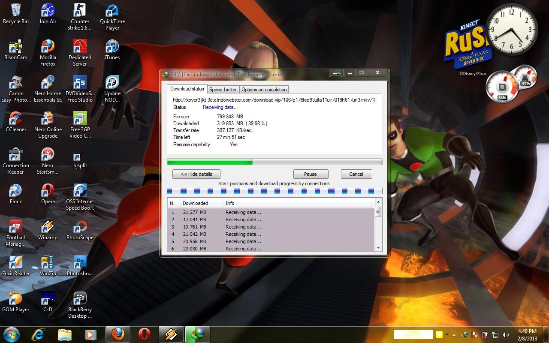The height and width of the screenshot is (343, 549).
Task: Open the Recycle Bin desktop icon
Action: [x=16, y=14]
